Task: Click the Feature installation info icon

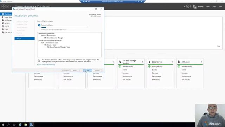Action: click(x=39, y=25)
